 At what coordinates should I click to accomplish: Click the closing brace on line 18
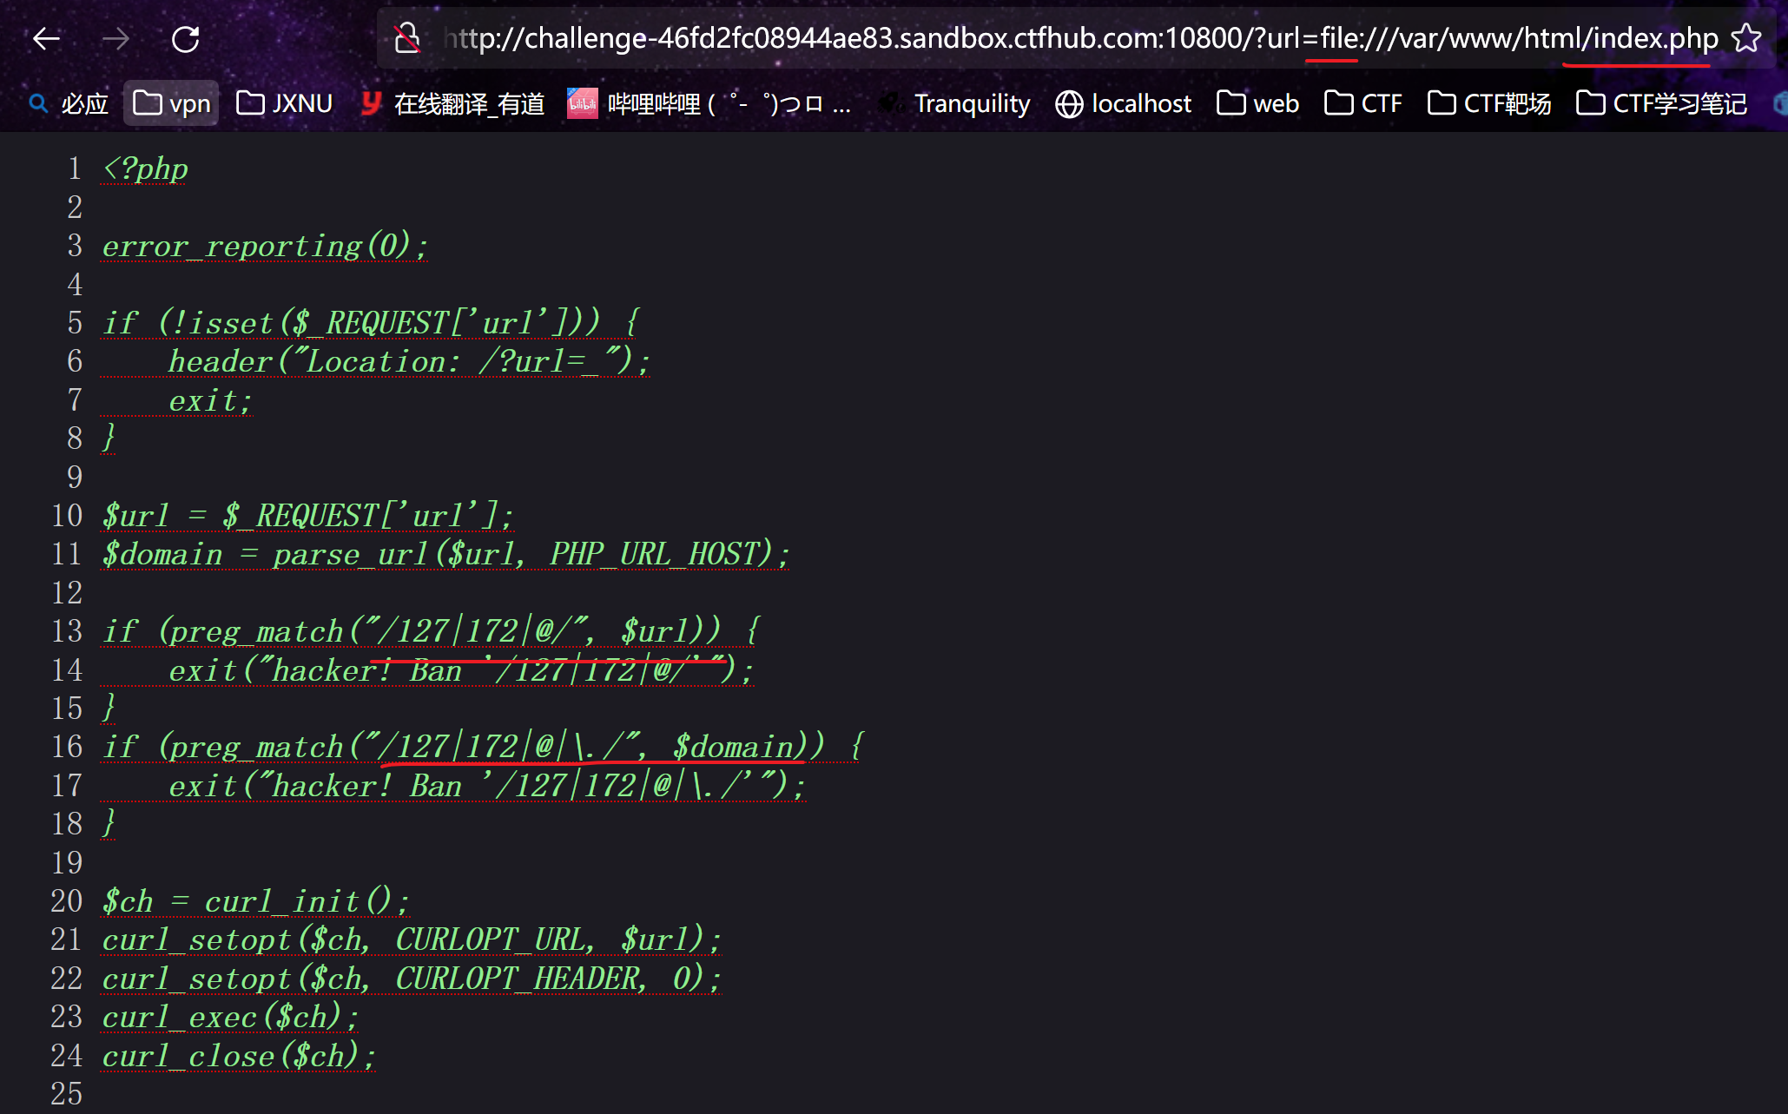[109, 824]
